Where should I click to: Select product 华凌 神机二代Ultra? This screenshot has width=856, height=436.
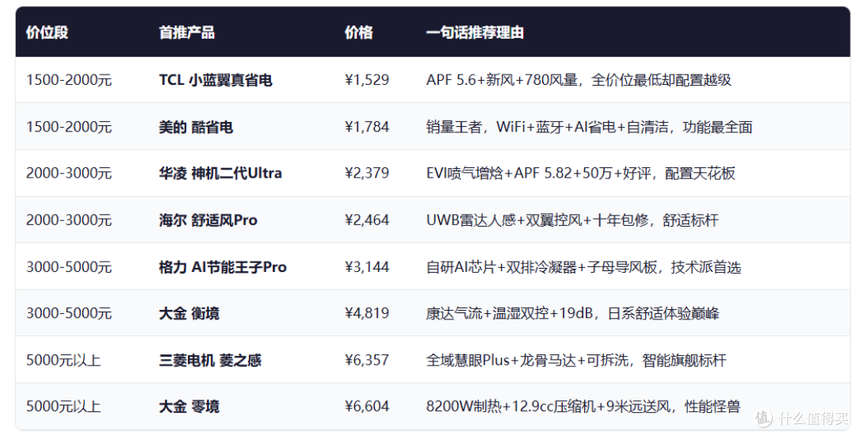click(x=220, y=174)
